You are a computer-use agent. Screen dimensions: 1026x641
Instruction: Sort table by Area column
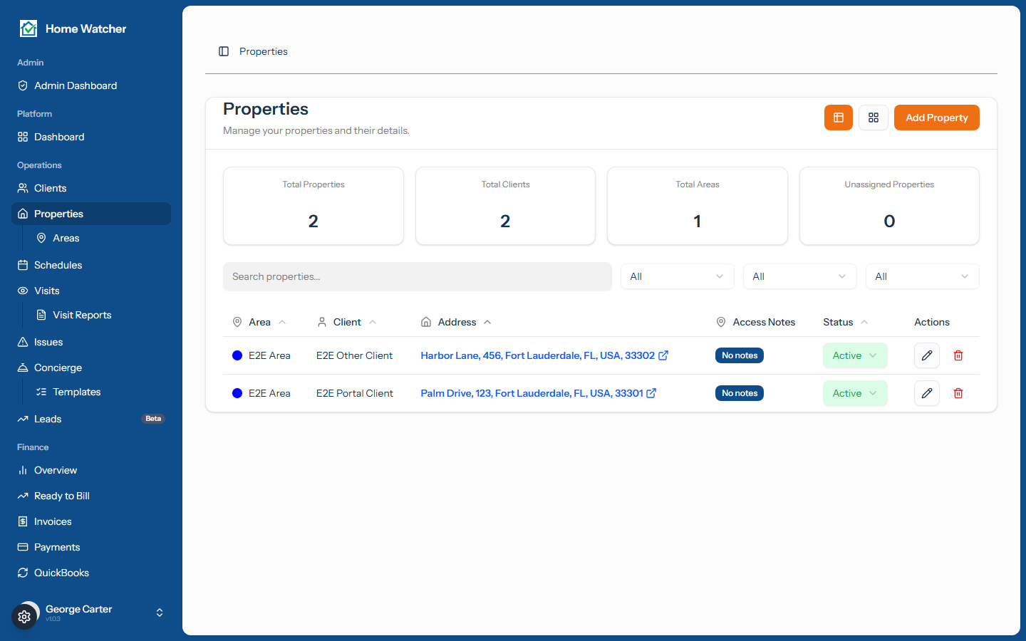pyautogui.click(x=259, y=322)
